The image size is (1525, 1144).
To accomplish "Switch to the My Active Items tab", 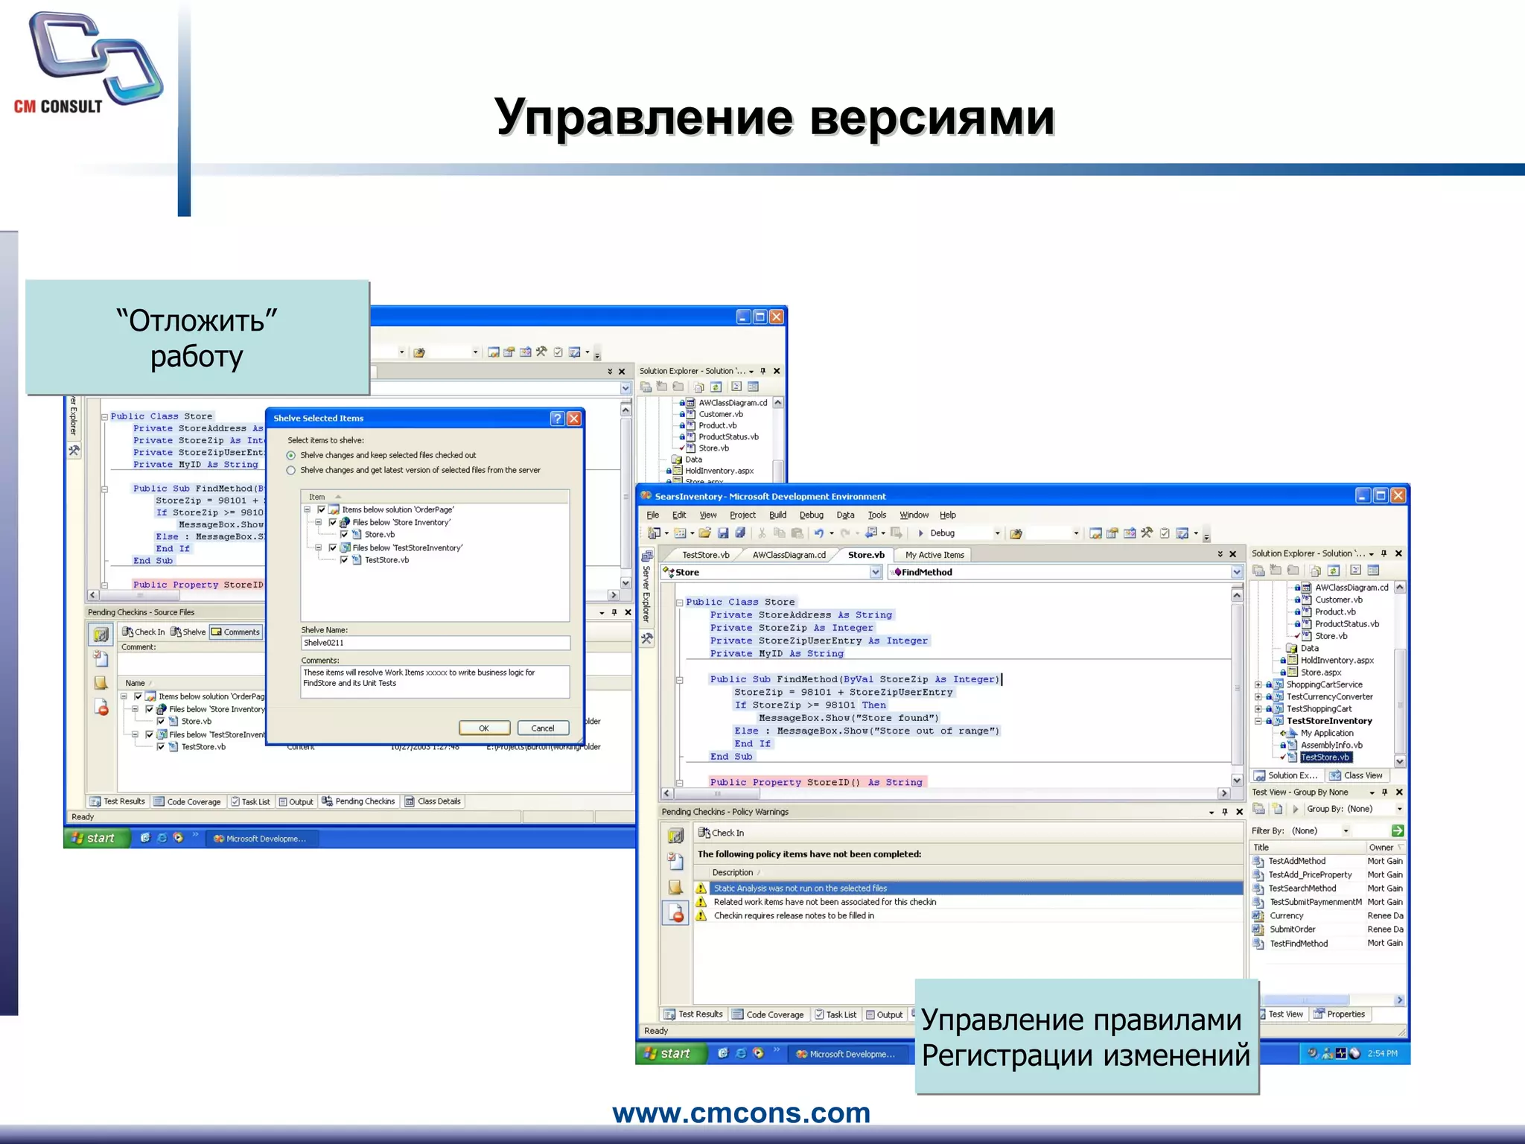I will pos(935,555).
